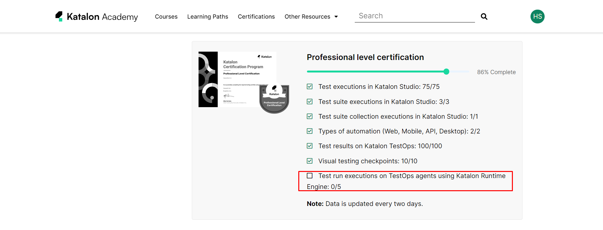
Task: Click the search magnifier icon
Action: (x=484, y=17)
